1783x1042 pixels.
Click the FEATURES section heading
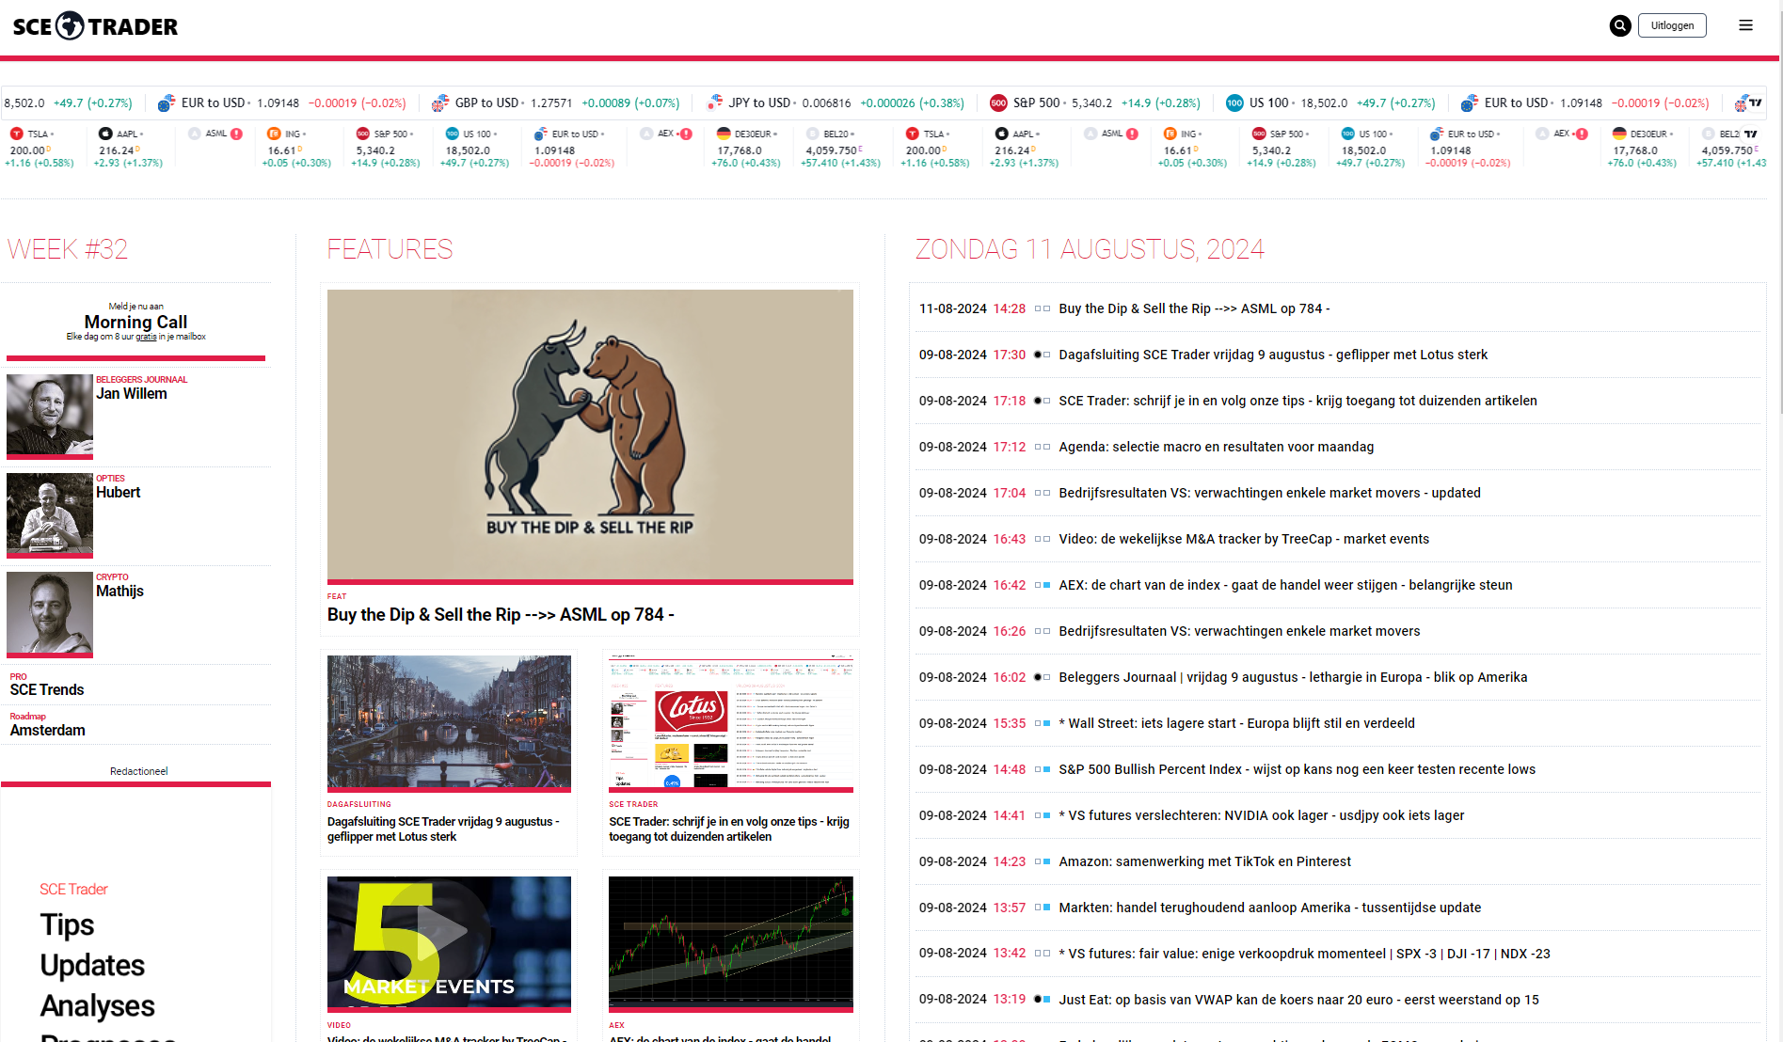pyautogui.click(x=390, y=249)
